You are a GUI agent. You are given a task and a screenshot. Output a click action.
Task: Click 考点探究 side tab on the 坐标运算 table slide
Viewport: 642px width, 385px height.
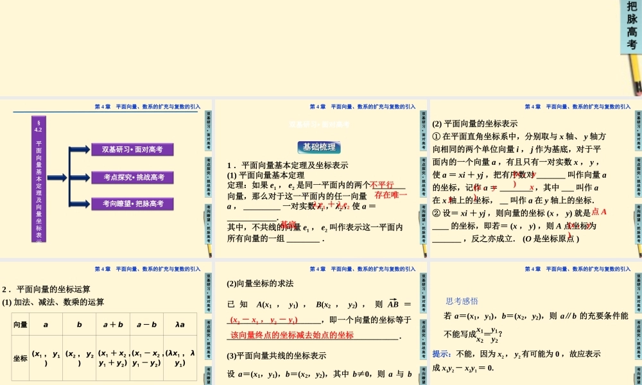coord(209,339)
